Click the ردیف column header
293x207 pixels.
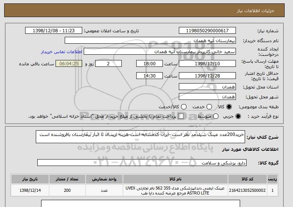272,179
